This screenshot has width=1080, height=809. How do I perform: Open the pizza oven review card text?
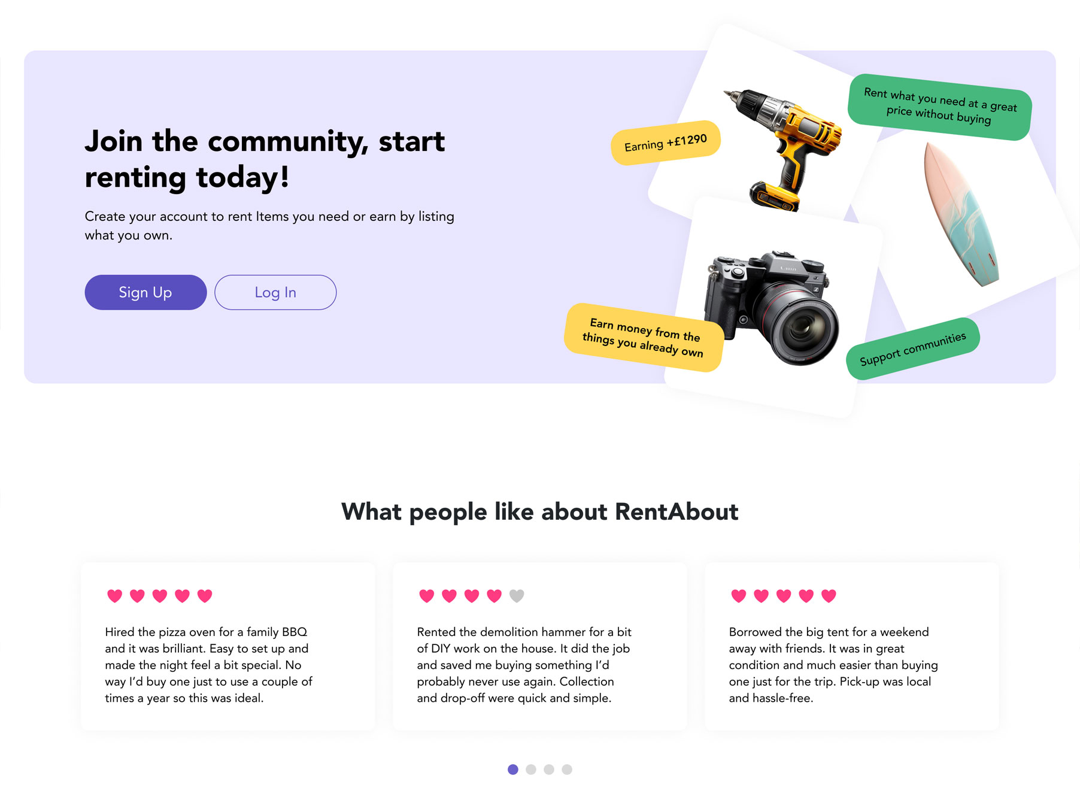(209, 665)
